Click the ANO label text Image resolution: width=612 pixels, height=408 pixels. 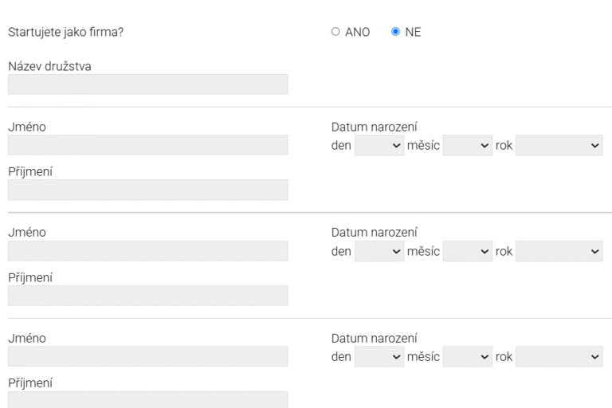pyautogui.click(x=357, y=33)
